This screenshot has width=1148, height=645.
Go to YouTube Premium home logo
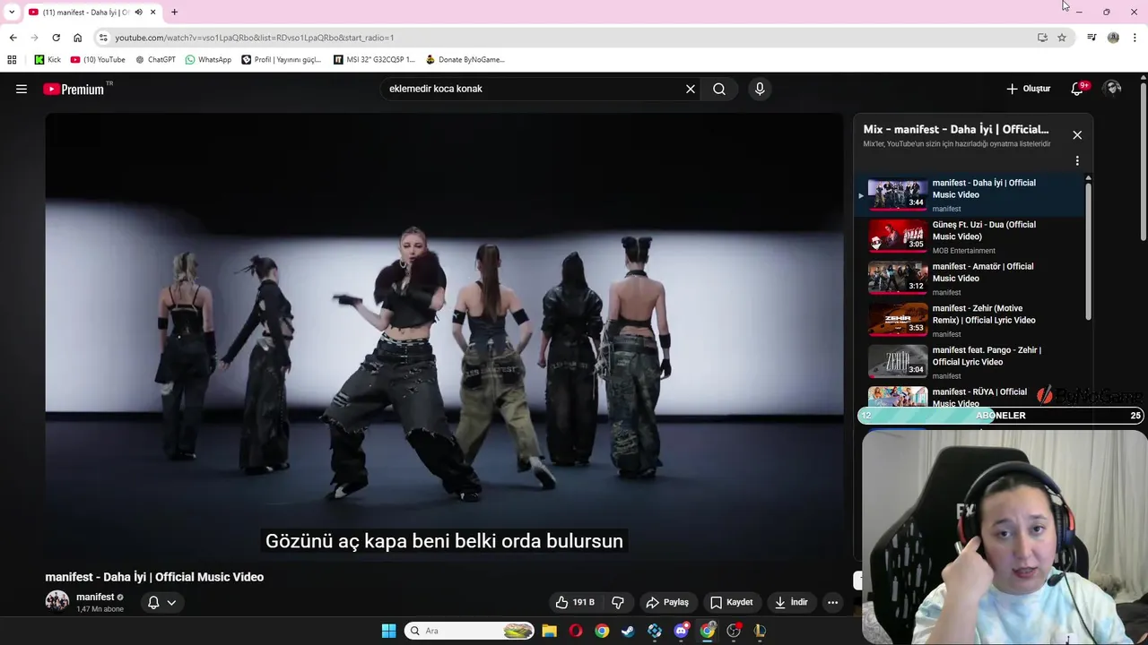point(74,89)
